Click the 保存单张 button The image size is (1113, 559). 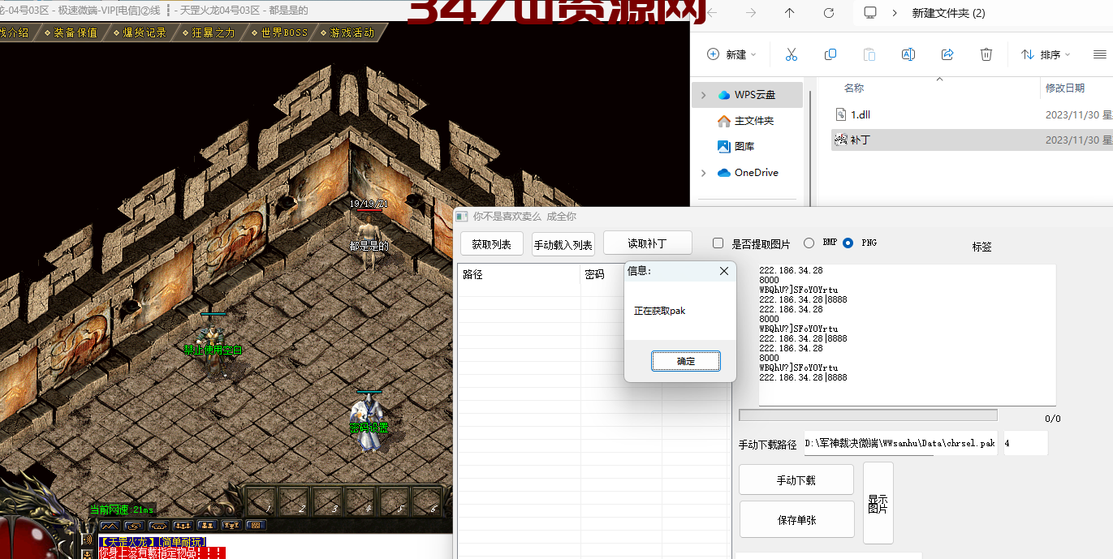click(796, 519)
